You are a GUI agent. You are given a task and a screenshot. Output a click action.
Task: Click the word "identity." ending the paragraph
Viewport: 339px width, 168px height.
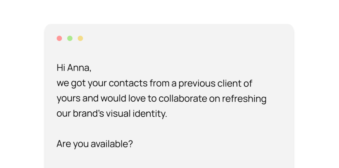(150, 114)
